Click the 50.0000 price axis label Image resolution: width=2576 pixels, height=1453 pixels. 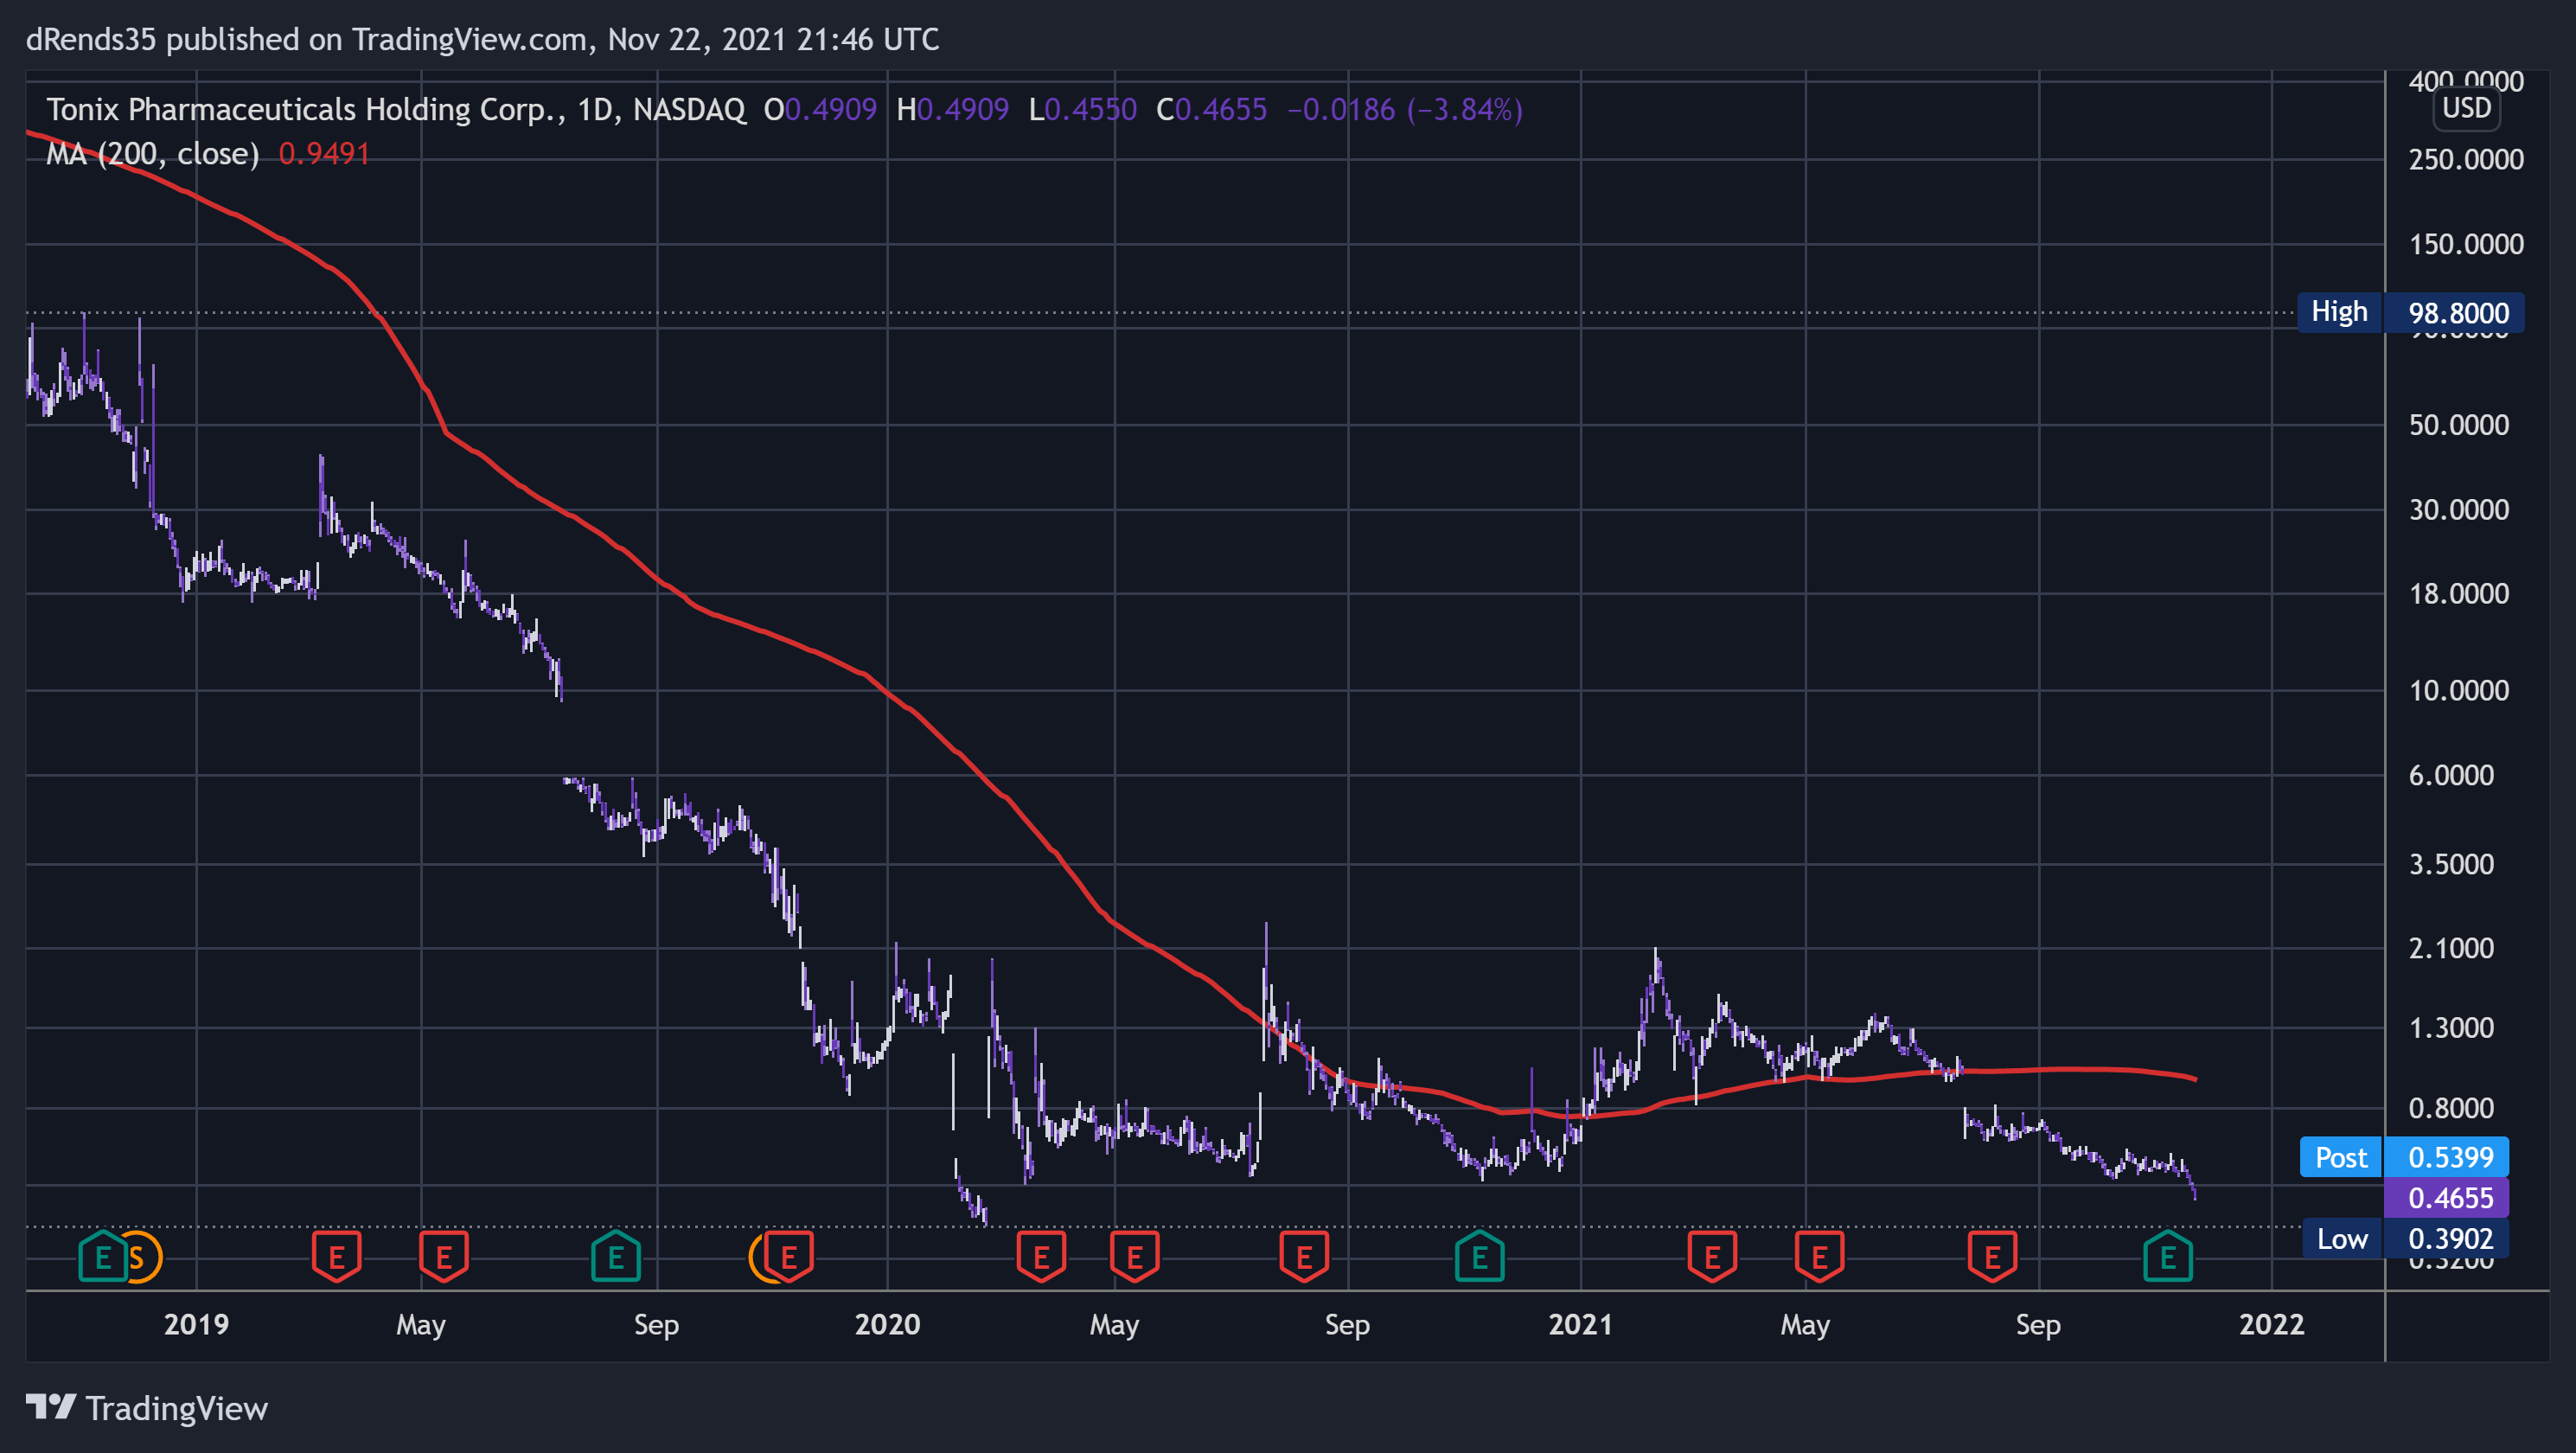(2458, 425)
